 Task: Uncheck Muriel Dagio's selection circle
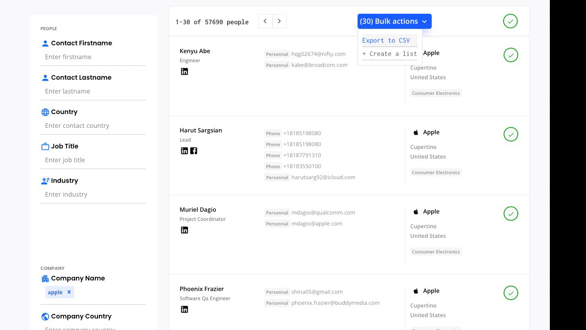click(x=511, y=214)
